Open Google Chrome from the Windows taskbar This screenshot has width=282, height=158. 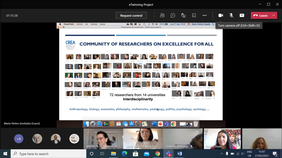click(x=157, y=154)
